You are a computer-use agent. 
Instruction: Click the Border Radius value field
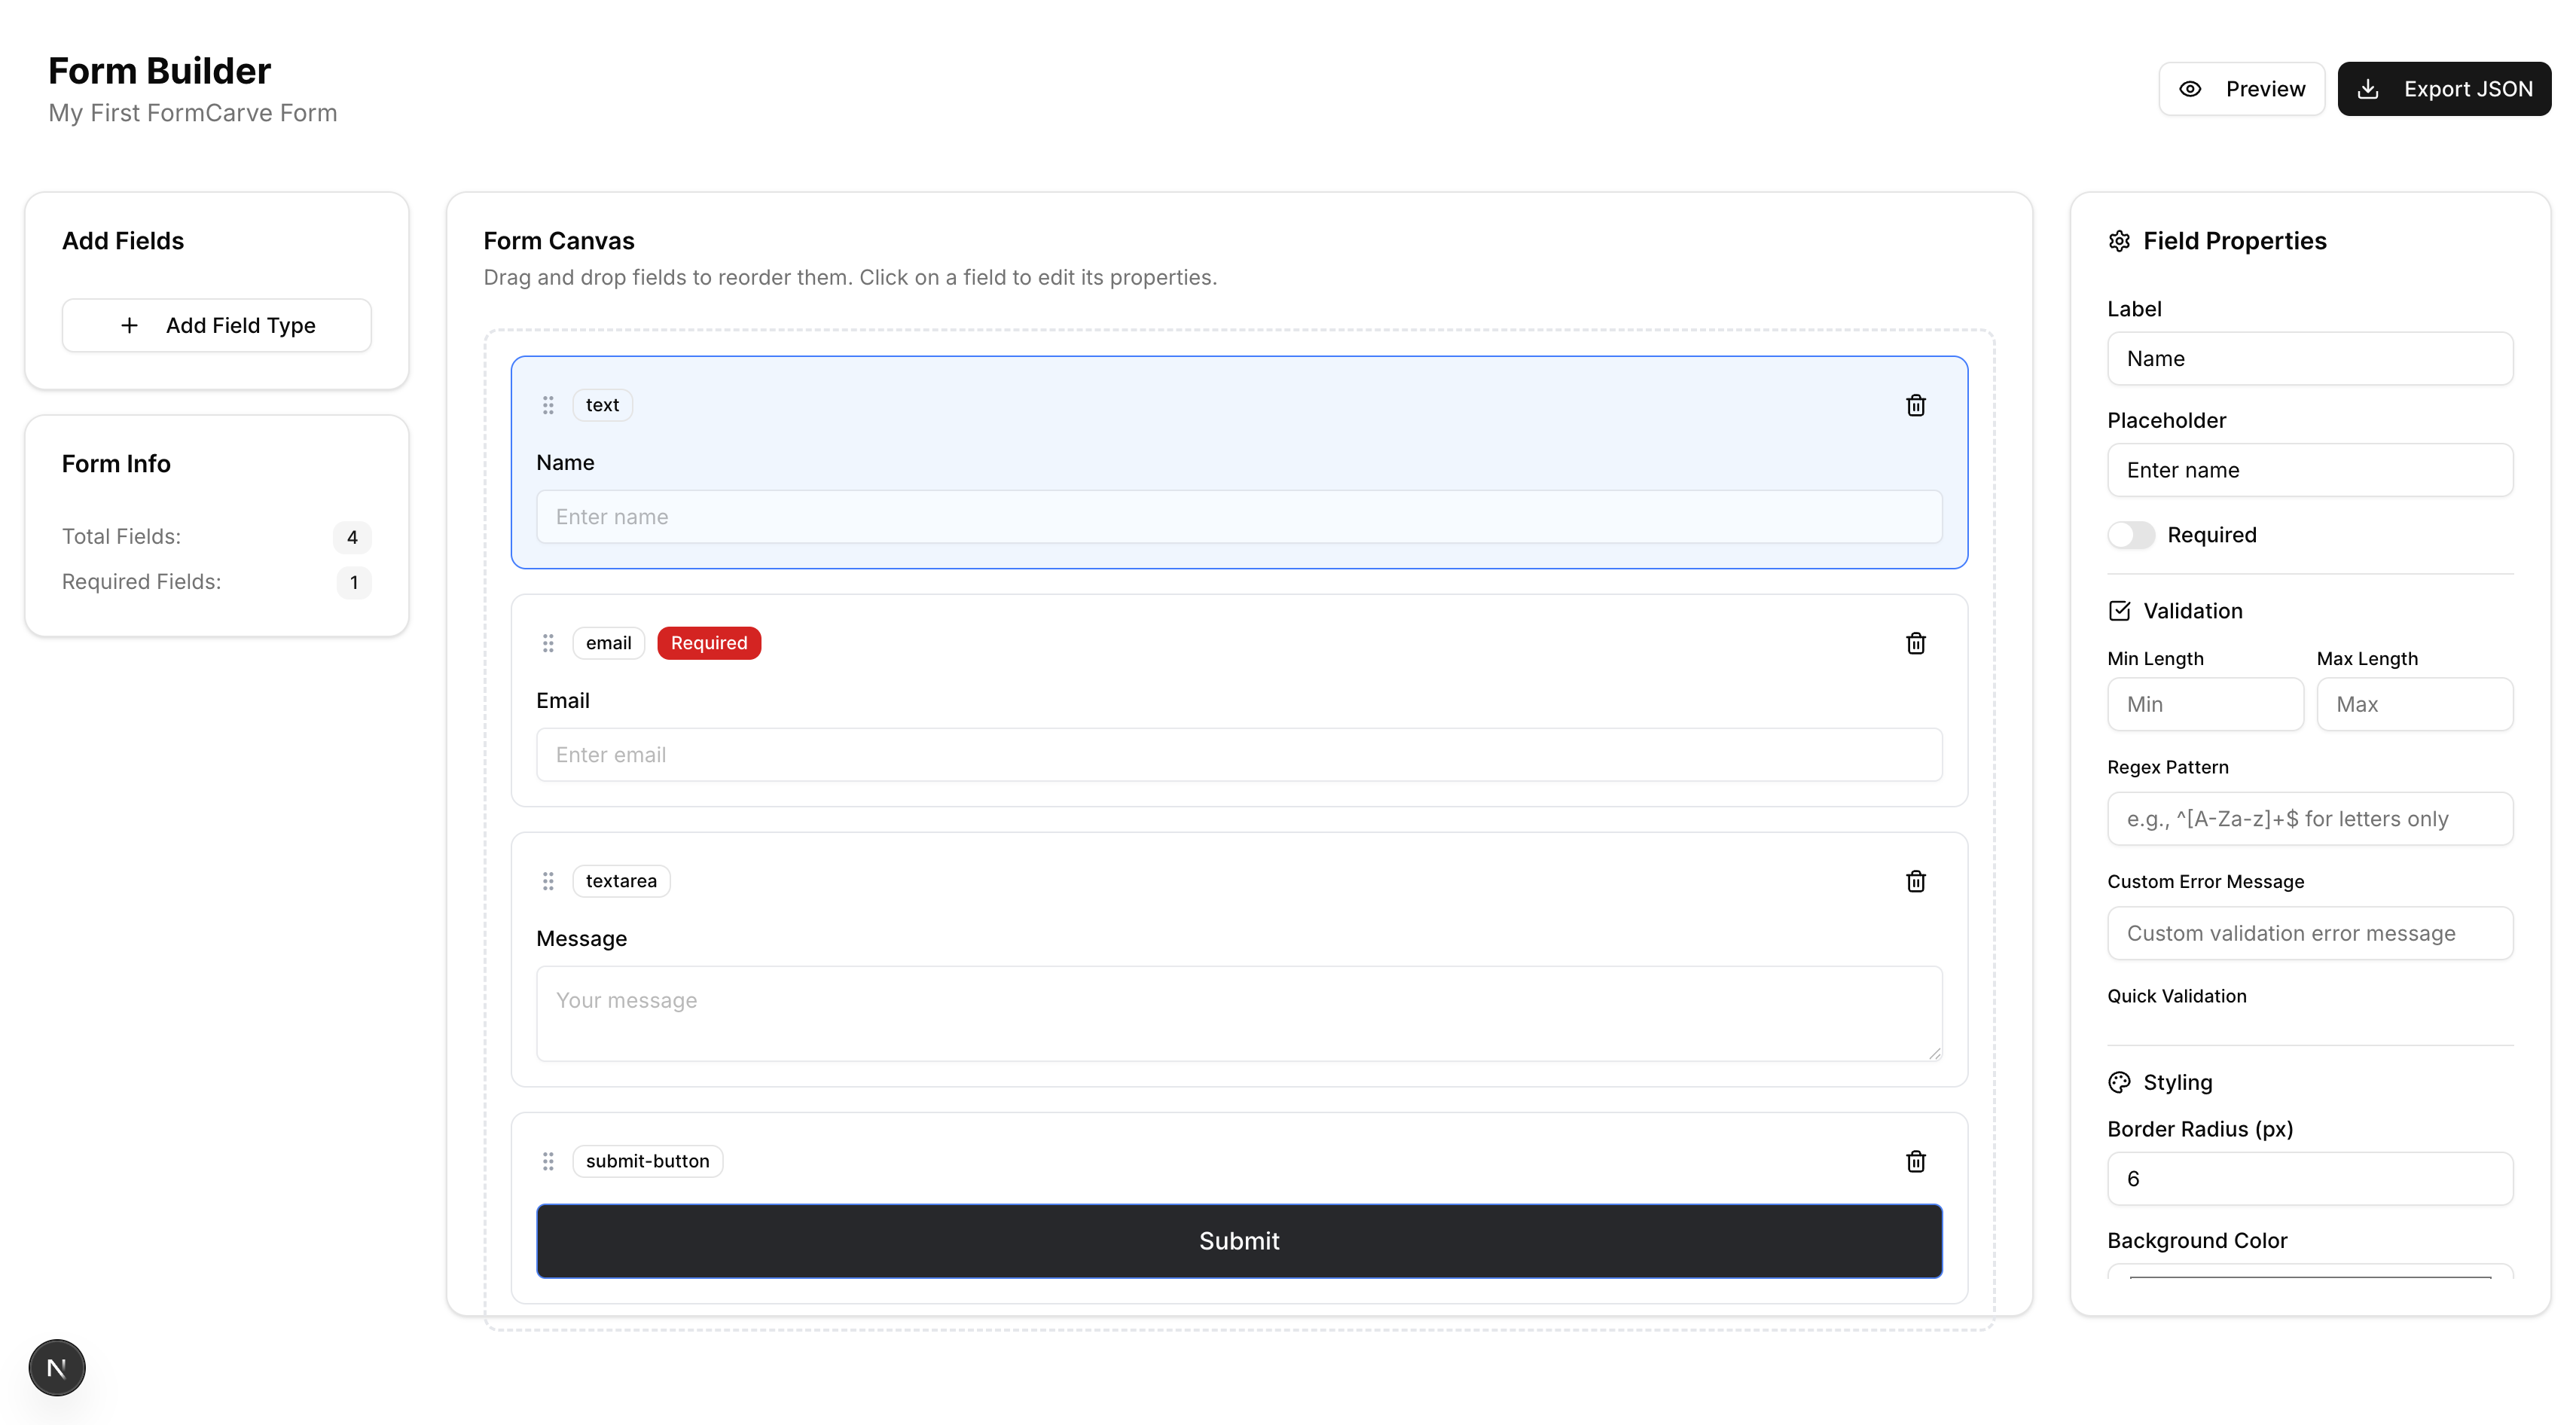(2309, 1179)
